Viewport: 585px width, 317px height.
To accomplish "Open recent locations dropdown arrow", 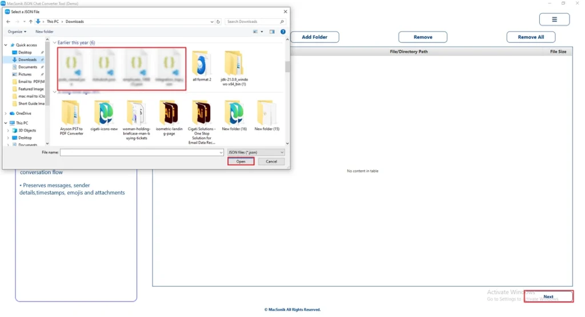I will (24, 22).
